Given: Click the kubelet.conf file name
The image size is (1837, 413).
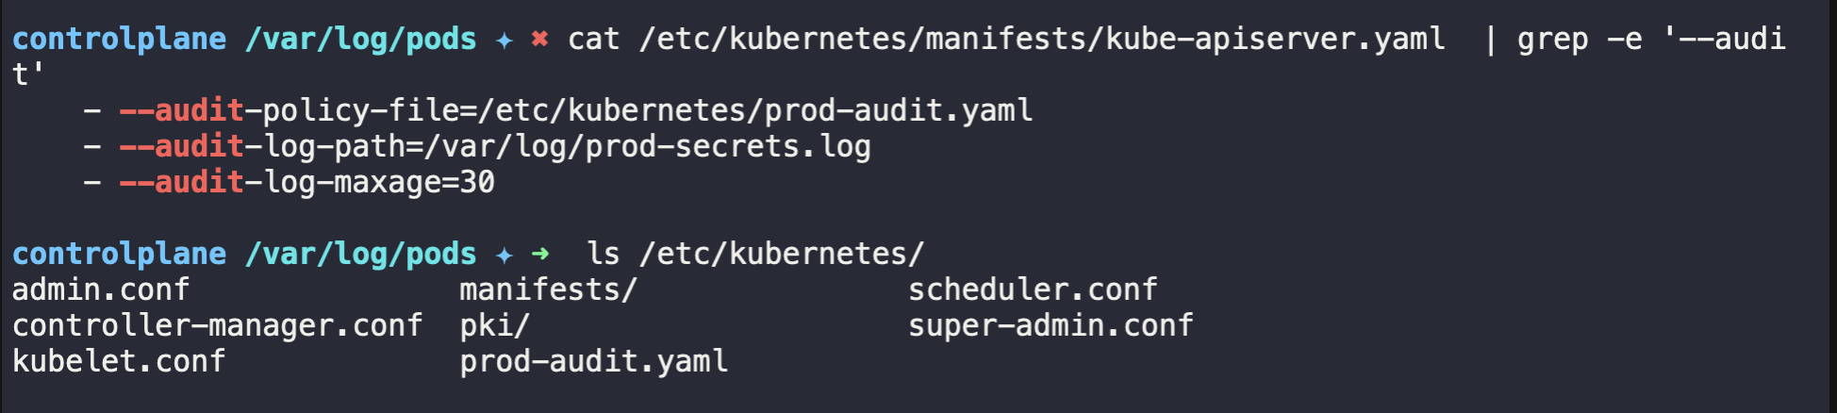Looking at the screenshot, I should coord(119,361).
